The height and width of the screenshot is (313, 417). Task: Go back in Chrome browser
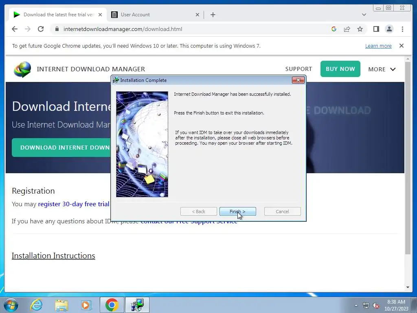coord(15,29)
